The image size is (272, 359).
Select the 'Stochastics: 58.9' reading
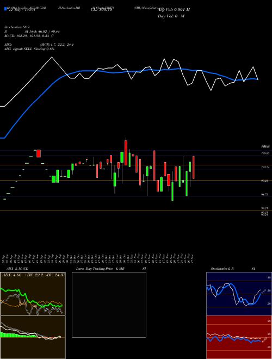[x=17, y=27]
